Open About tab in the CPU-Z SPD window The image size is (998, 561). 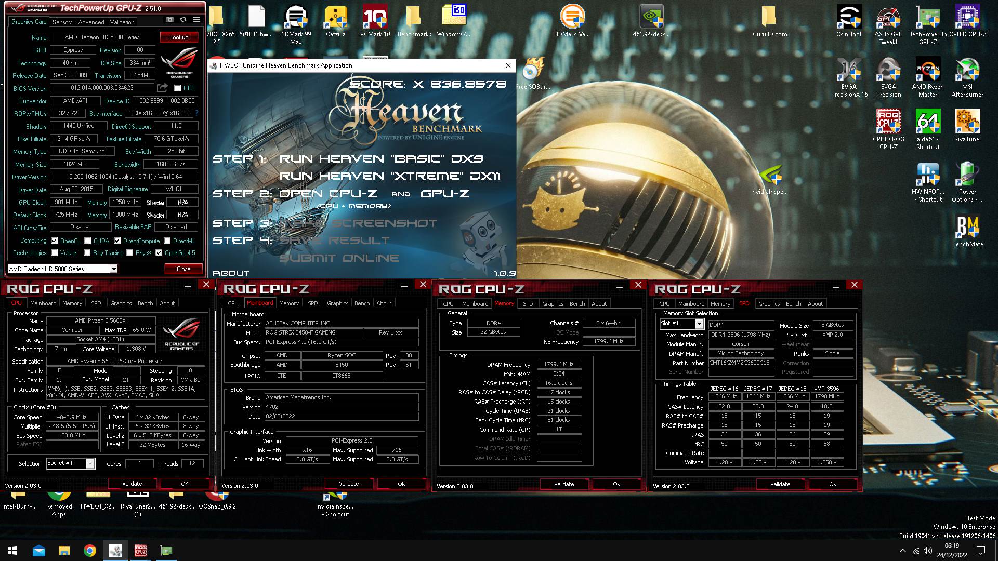point(815,304)
